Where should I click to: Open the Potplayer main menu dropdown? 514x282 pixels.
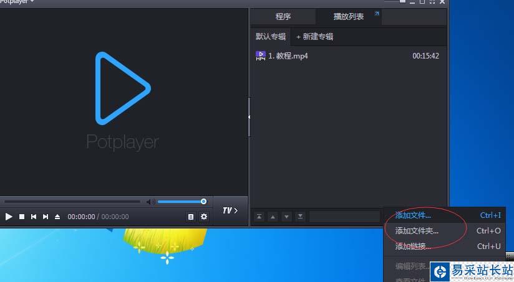click(x=17, y=2)
